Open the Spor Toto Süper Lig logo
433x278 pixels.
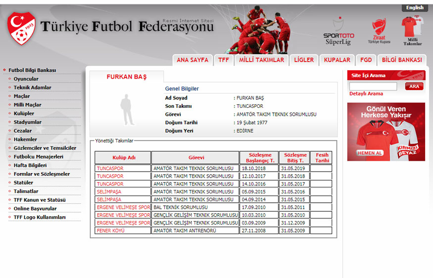[x=338, y=31]
